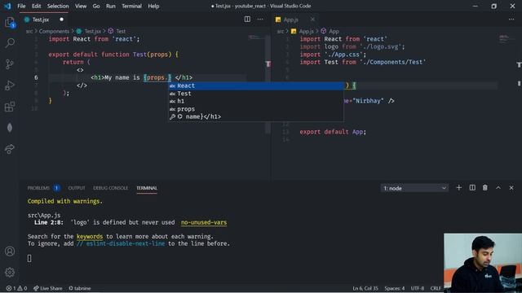
Task: Open the View menu
Action: click(81, 6)
